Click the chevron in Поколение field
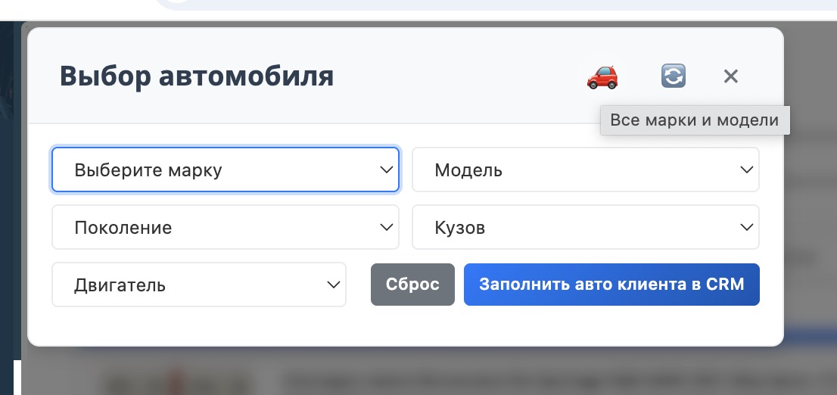The width and height of the screenshot is (837, 395). 386,227
